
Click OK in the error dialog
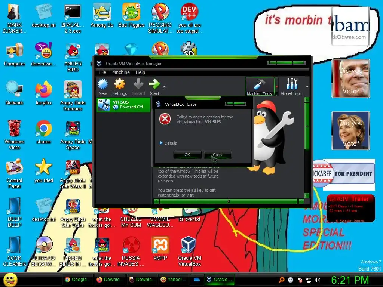[x=187, y=155]
